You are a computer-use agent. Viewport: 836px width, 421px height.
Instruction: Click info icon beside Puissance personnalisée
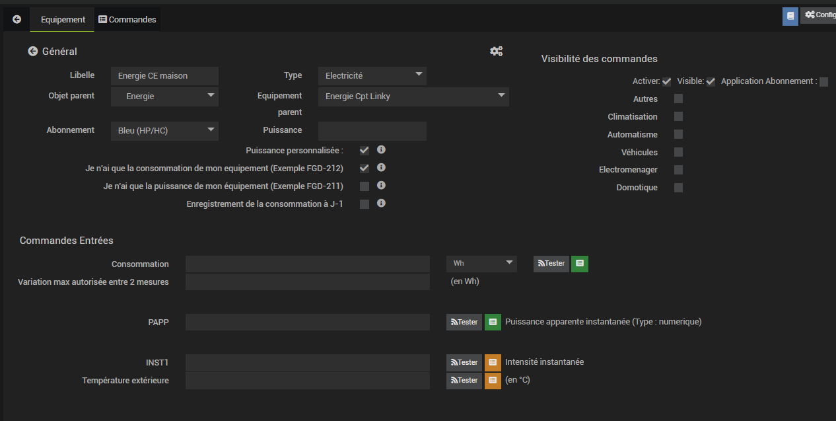click(381, 149)
